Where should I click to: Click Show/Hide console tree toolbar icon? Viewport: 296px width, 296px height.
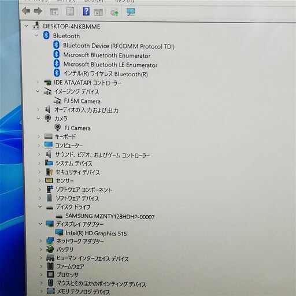coord(54,12)
